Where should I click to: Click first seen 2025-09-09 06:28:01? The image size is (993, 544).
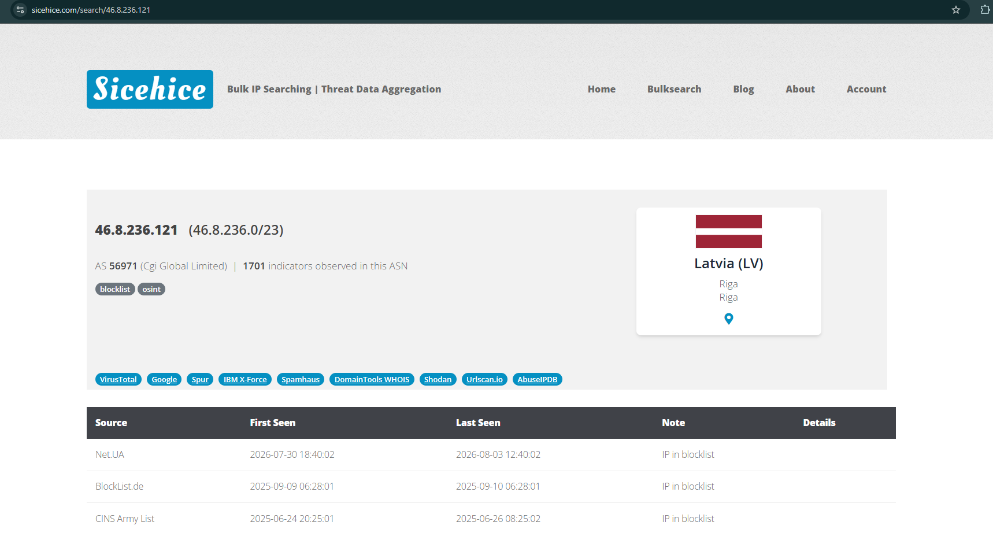click(x=292, y=486)
